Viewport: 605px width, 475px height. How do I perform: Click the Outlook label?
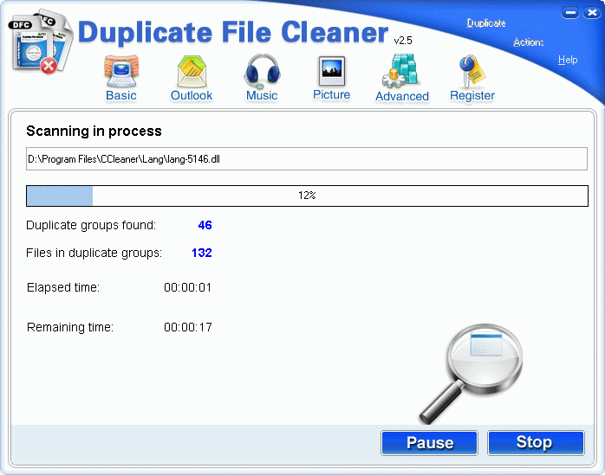pos(192,95)
